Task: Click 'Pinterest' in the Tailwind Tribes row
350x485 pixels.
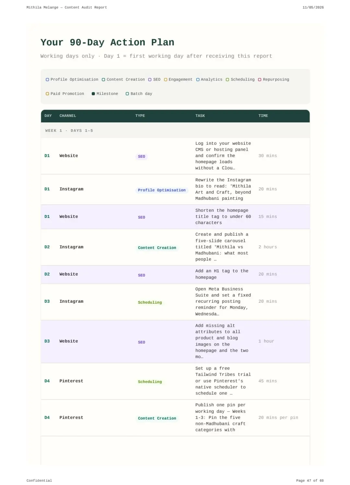Action: pyautogui.click(x=71, y=381)
